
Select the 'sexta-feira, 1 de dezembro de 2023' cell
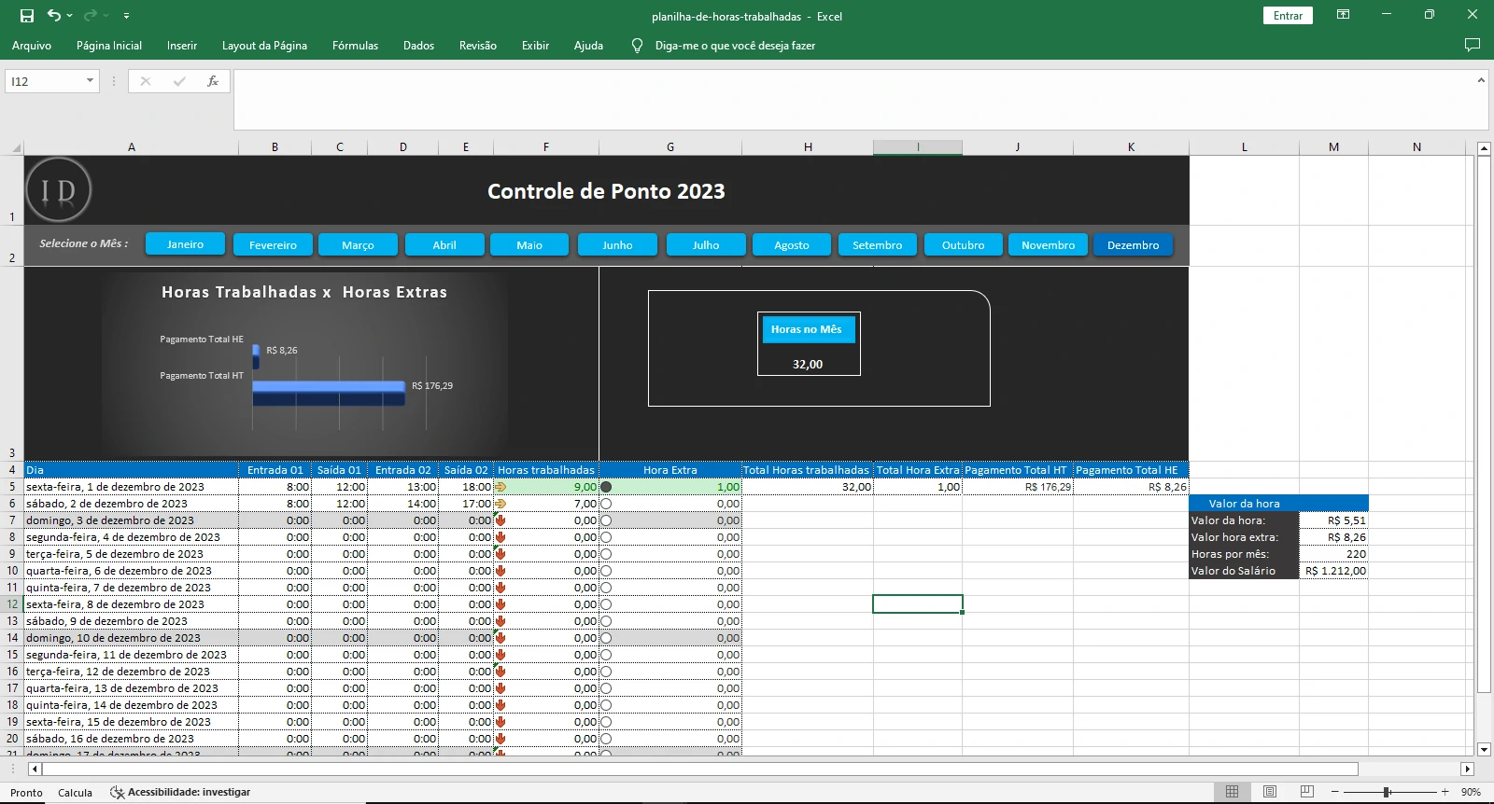pyautogui.click(x=132, y=487)
